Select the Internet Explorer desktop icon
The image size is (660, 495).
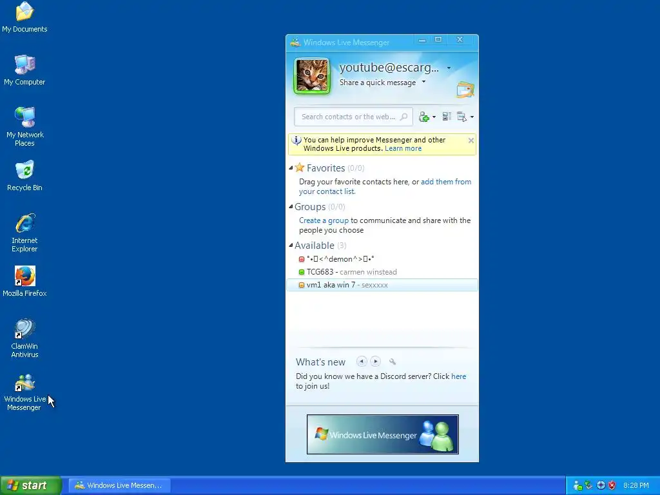(25, 232)
